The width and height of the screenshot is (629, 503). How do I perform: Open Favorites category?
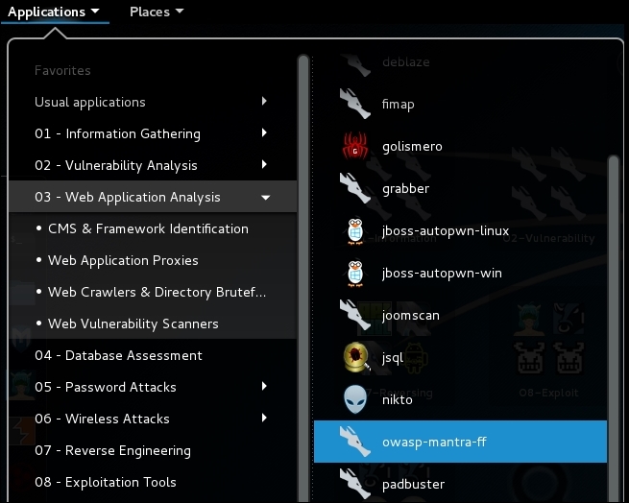coord(153,70)
